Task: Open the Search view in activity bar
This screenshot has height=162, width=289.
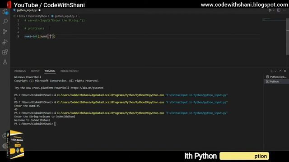Action: [x=5, y=21]
